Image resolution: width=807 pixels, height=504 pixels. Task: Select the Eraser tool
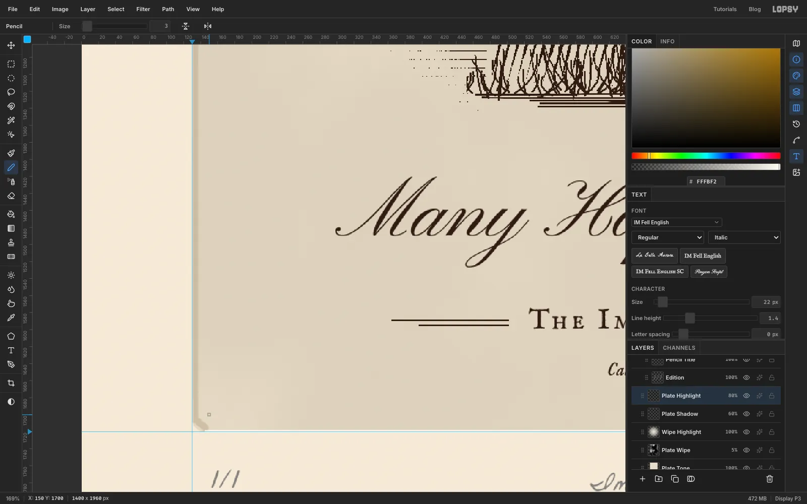tap(11, 196)
